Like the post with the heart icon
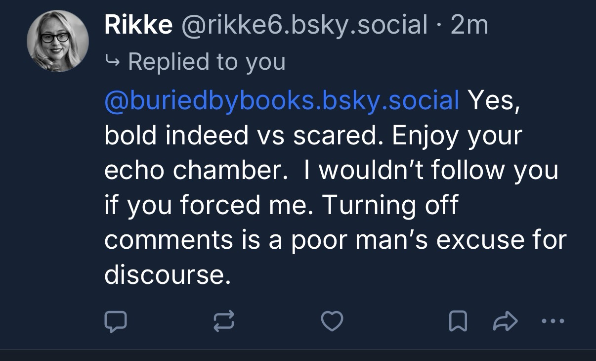This screenshot has width=596, height=361. (x=332, y=322)
